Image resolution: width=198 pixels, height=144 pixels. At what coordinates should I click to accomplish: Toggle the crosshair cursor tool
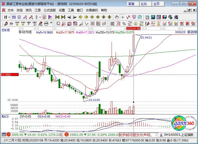pos(122,17)
